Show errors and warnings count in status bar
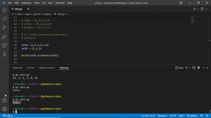Viewport: 211px width, 118px height. (x=8, y=116)
